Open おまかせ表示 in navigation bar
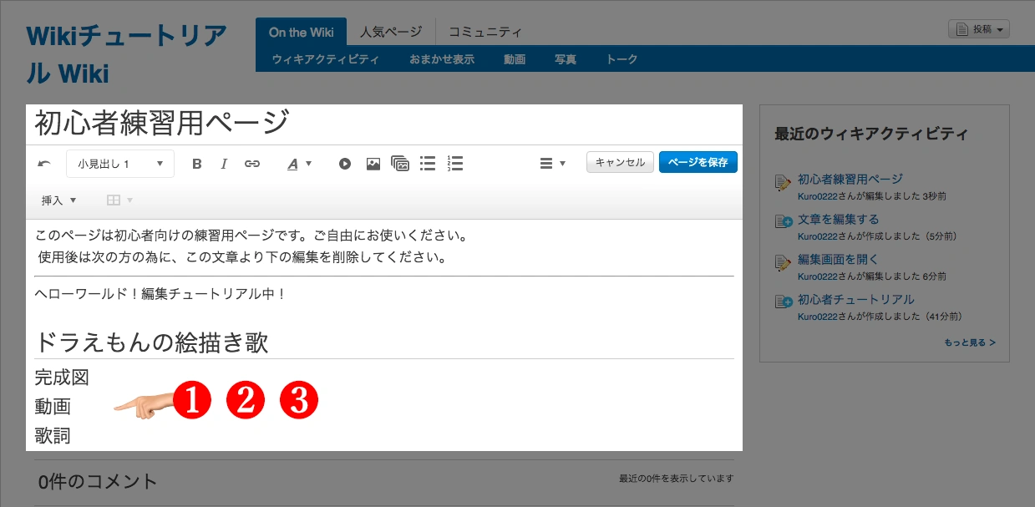The width and height of the screenshot is (1035, 507). (442, 59)
